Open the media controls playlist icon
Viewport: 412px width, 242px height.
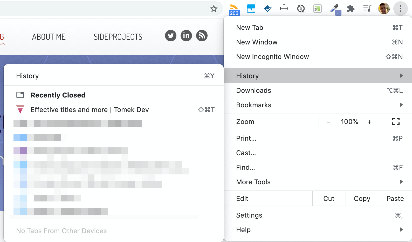click(367, 9)
